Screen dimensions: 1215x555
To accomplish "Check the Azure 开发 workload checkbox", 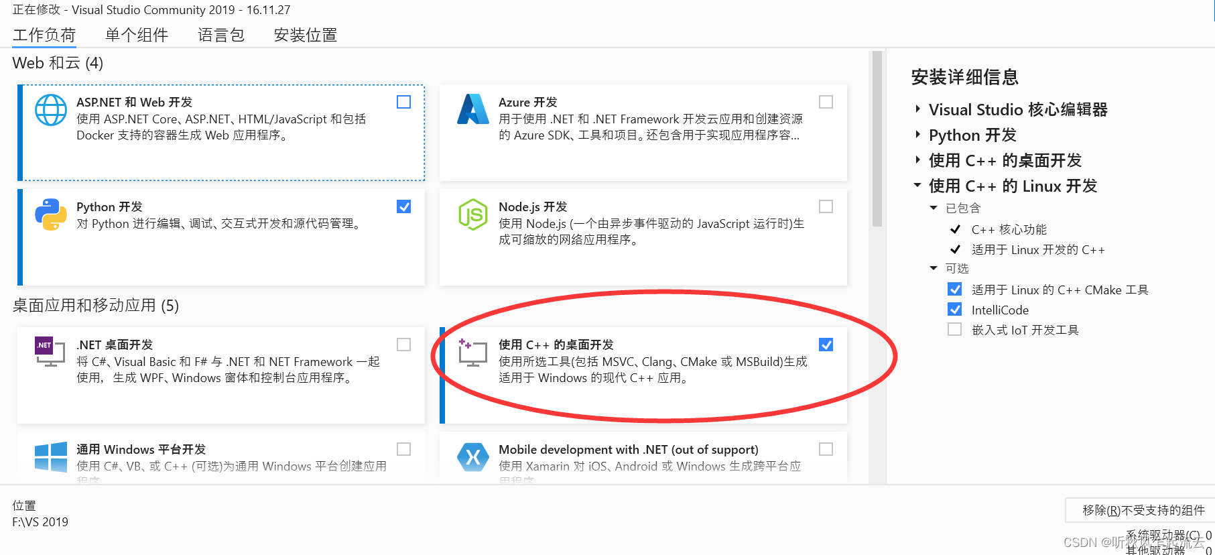I will tap(826, 102).
